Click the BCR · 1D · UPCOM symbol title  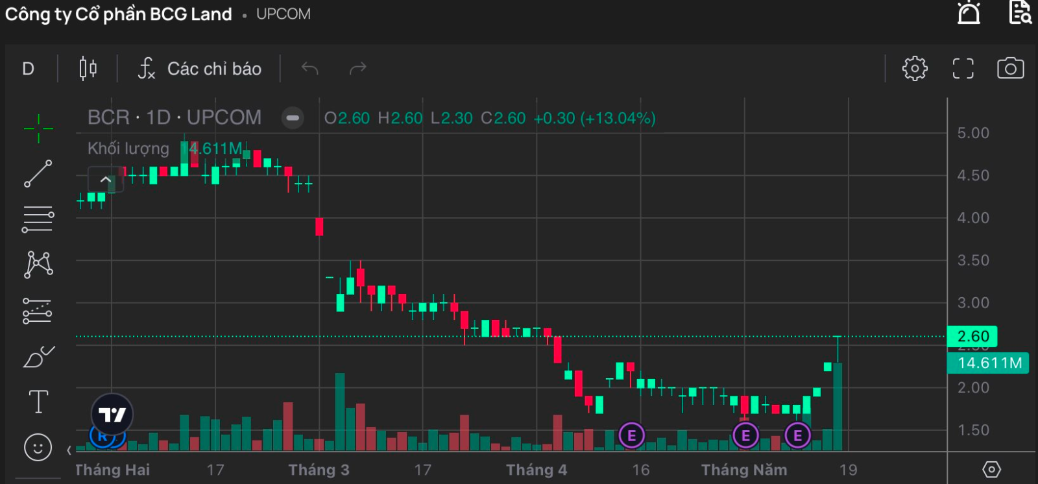pos(175,117)
